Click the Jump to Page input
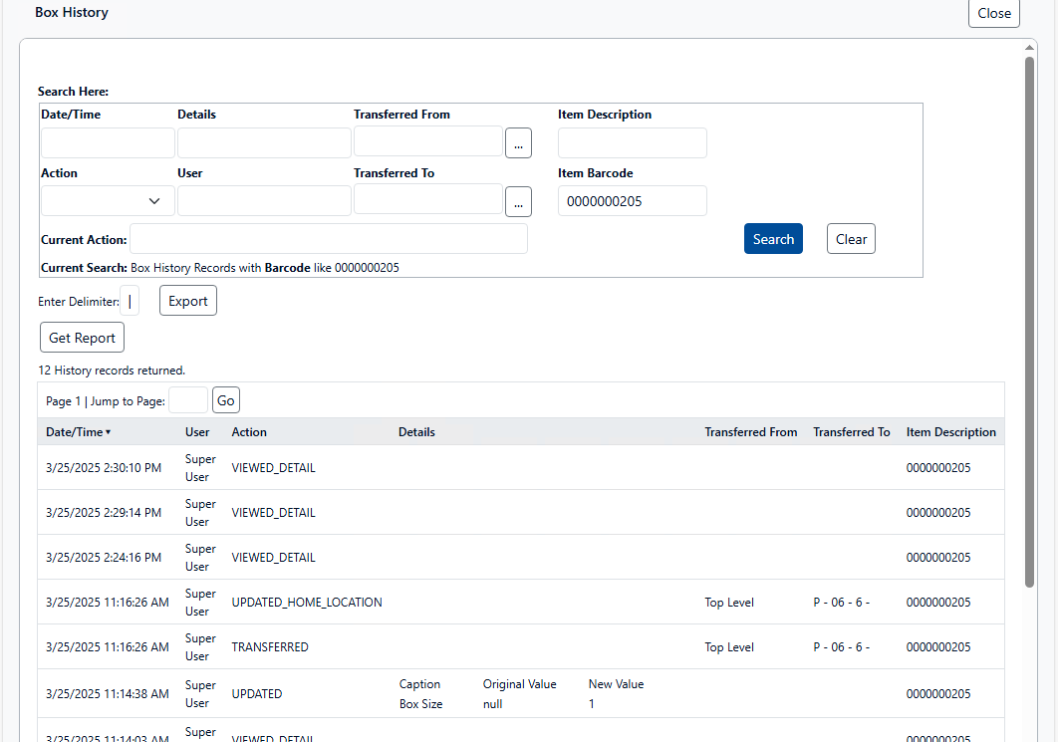Viewport: 1058px width, 742px height. (x=188, y=400)
